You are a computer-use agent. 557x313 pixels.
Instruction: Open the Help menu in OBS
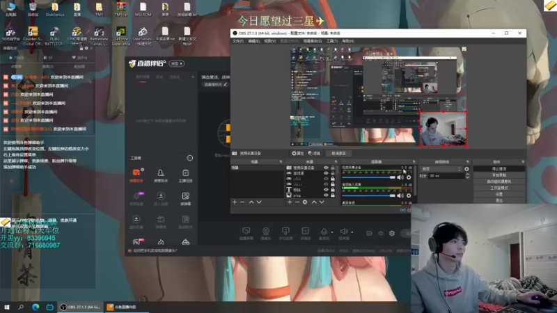click(348, 41)
